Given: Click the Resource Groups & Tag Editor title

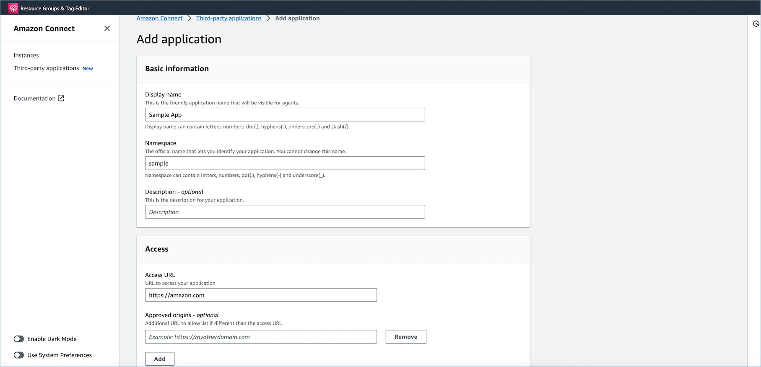Looking at the screenshot, I should click(x=55, y=8).
